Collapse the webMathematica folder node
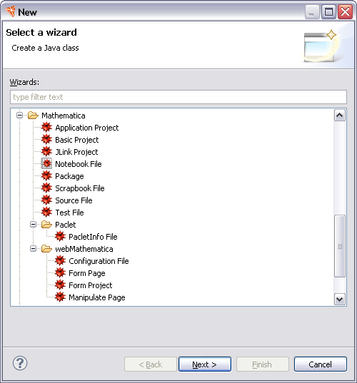The width and height of the screenshot is (357, 383). [x=33, y=249]
